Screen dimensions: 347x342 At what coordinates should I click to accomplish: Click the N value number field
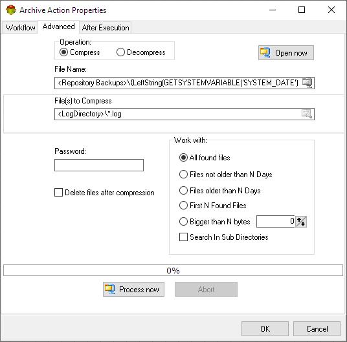tap(276, 221)
